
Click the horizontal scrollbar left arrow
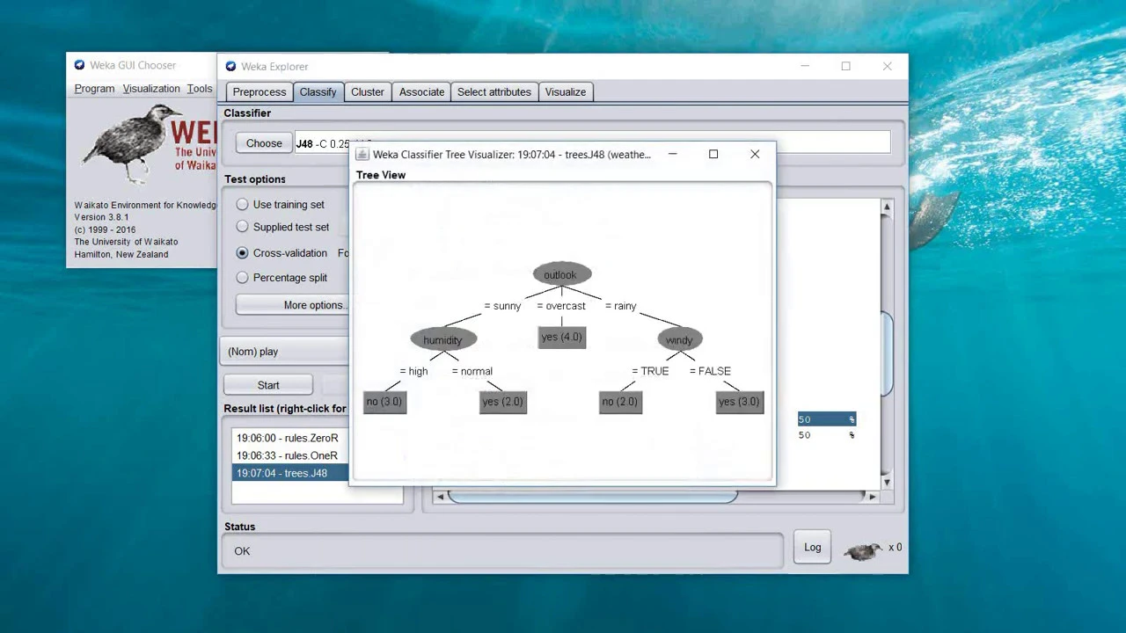[x=440, y=497]
